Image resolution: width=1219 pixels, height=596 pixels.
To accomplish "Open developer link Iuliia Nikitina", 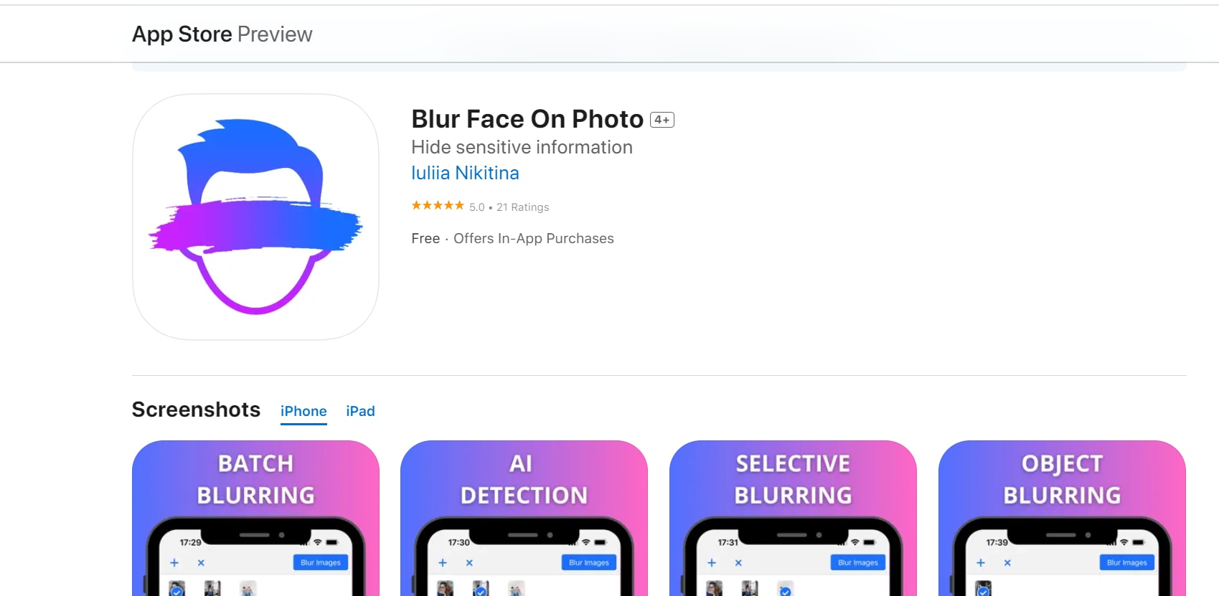I will tap(465, 173).
